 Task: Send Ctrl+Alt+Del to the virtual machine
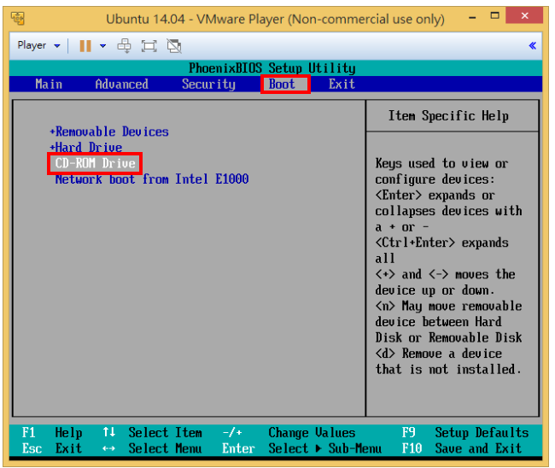pyautogui.click(x=125, y=45)
